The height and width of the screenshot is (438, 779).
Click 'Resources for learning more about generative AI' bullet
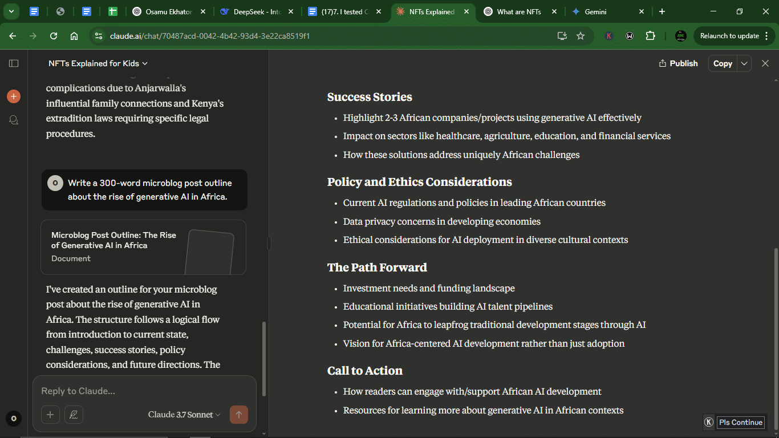pyautogui.click(x=483, y=411)
